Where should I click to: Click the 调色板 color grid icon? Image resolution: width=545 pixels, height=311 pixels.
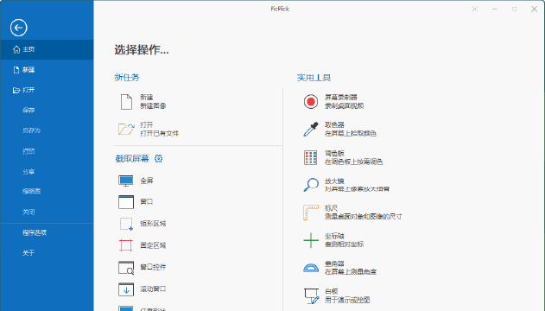coord(310,157)
